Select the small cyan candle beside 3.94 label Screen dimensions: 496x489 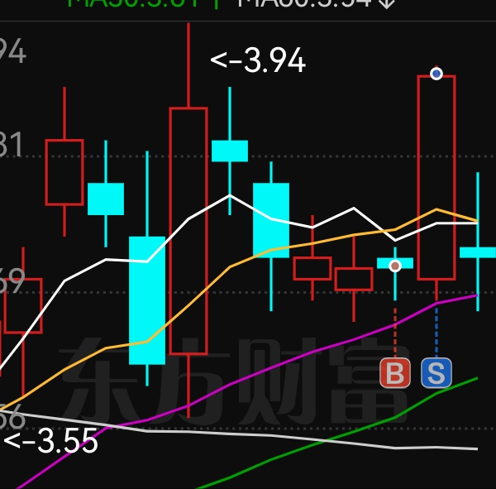click(x=230, y=151)
